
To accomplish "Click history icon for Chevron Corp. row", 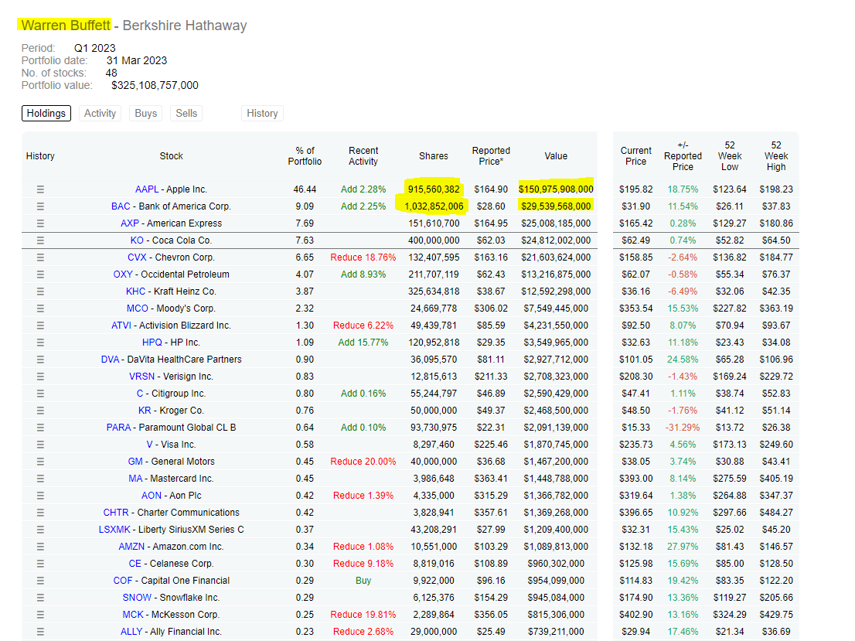I will [40, 257].
